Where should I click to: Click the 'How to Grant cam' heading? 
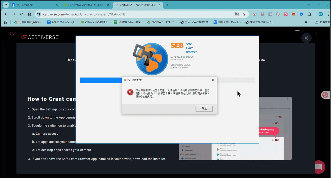(x=52, y=99)
